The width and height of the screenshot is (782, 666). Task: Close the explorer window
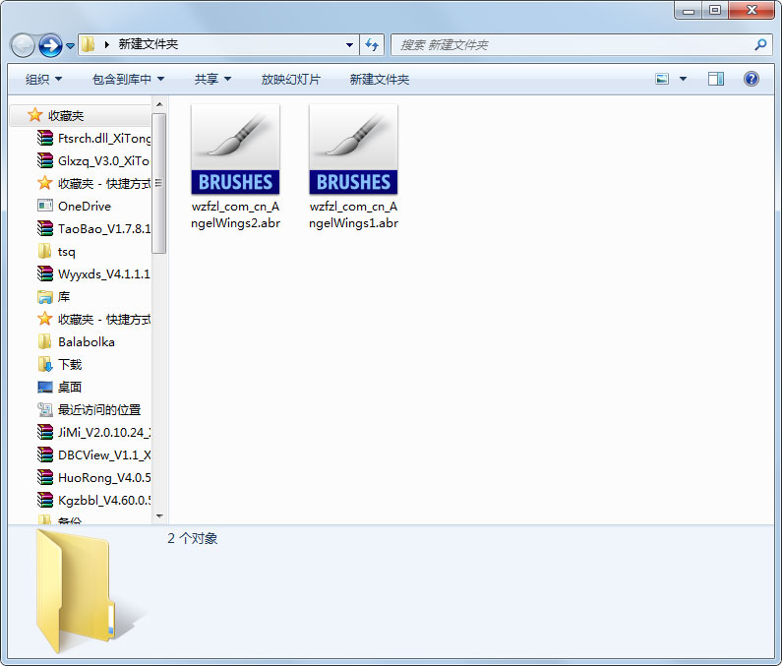click(x=752, y=10)
